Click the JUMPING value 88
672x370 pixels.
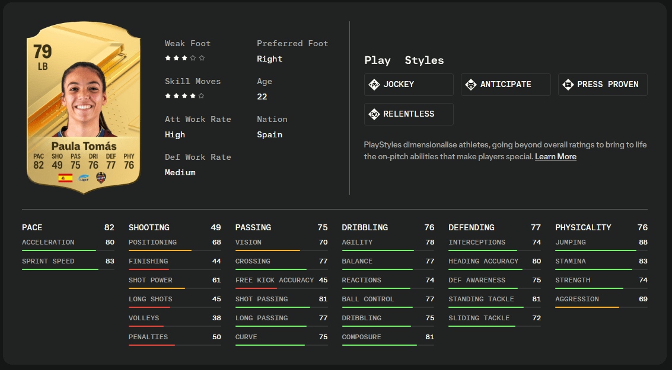click(643, 242)
